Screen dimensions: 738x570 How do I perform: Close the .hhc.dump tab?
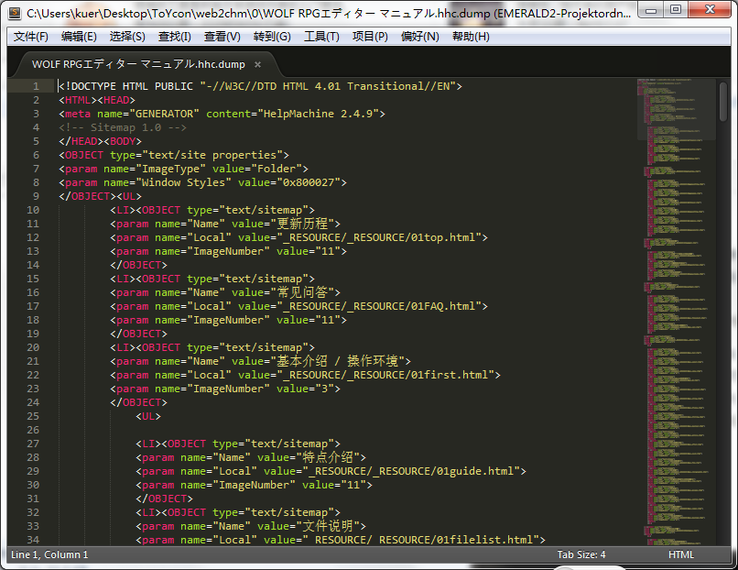tap(257, 64)
